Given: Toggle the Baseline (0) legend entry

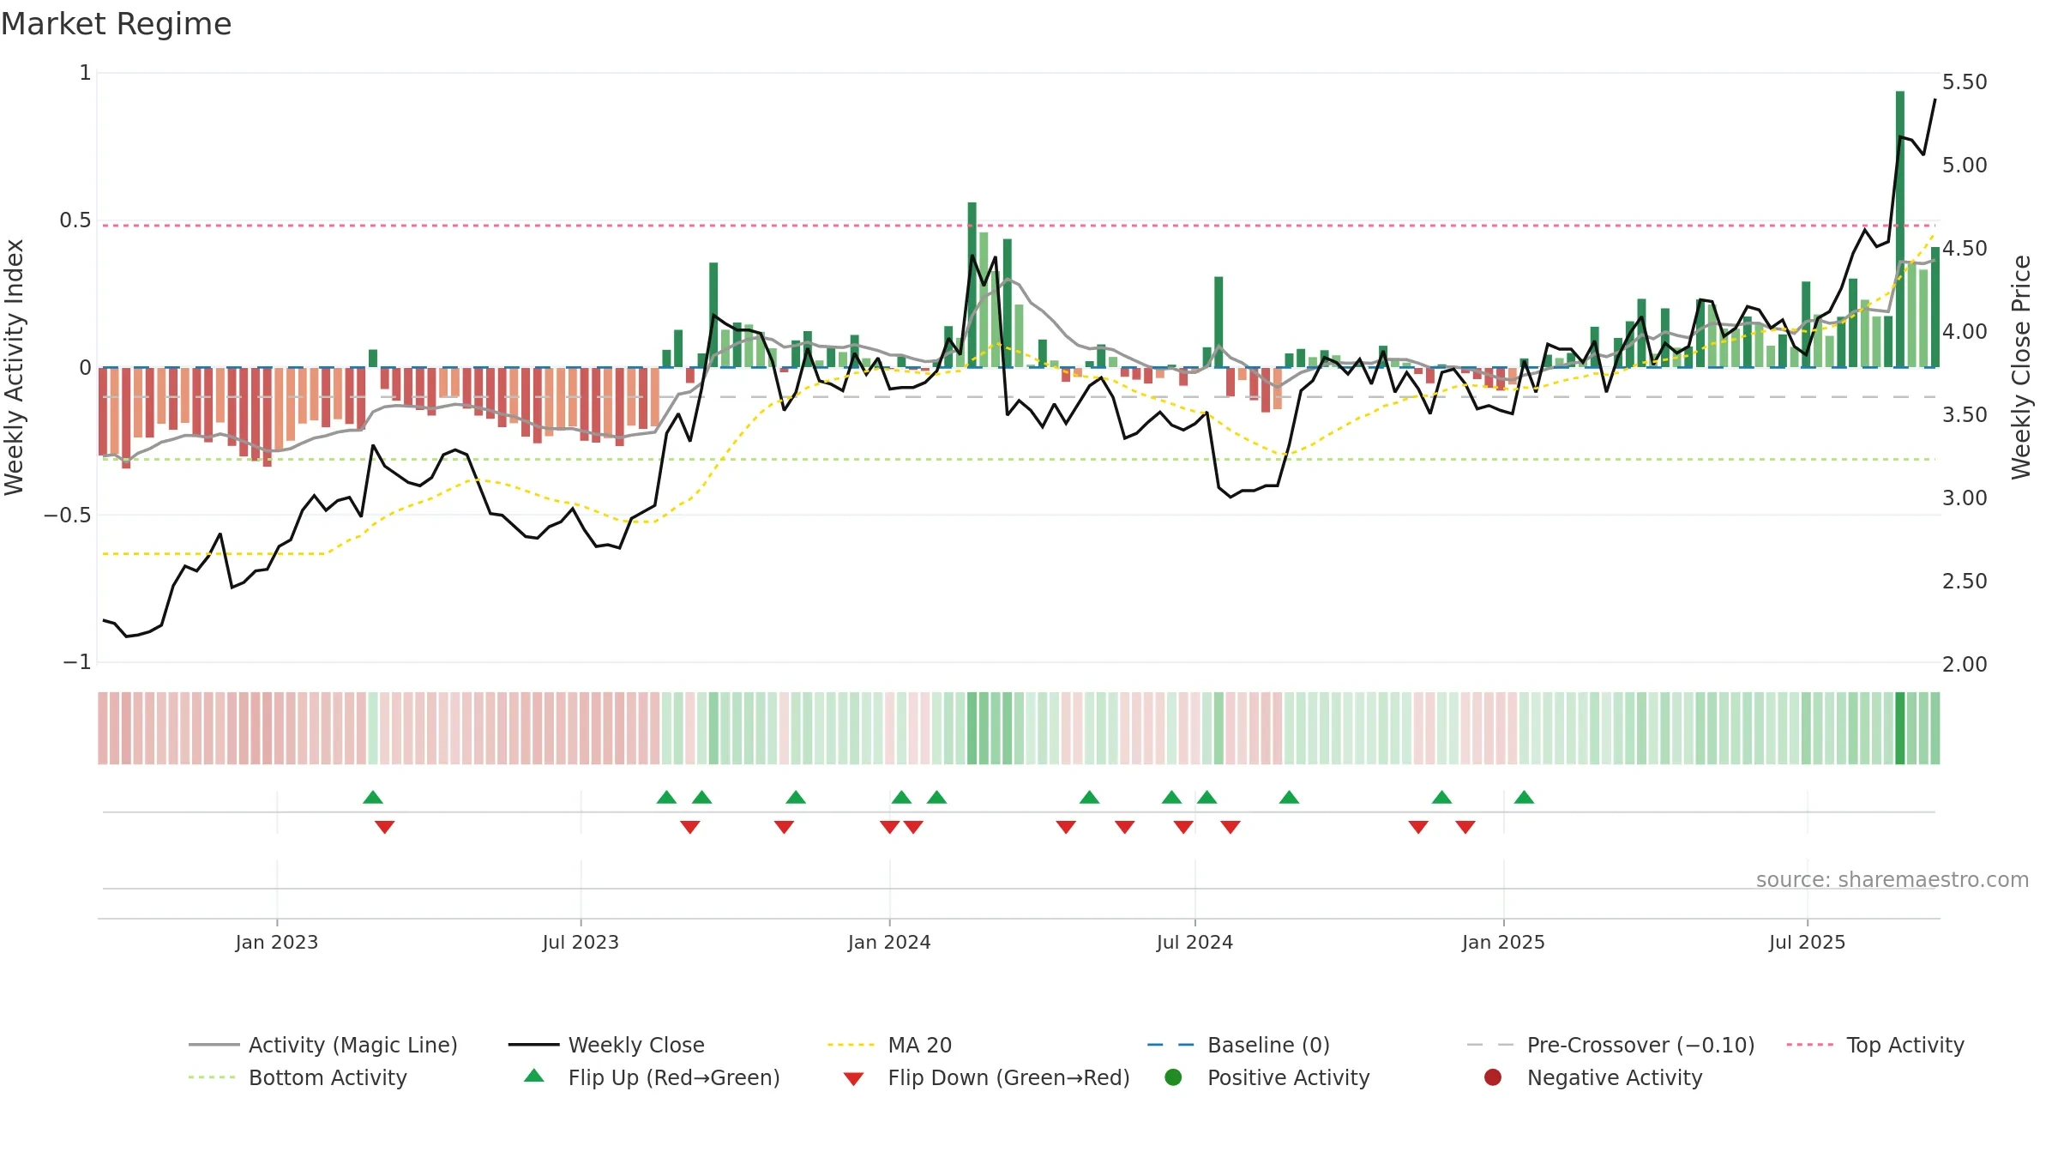Looking at the screenshot, I should click(x=1238, y=1045).
